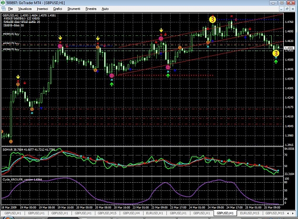Select the #694535 buy order line label
The width and height of the screenshot is (298, 219).
[11, 34]
